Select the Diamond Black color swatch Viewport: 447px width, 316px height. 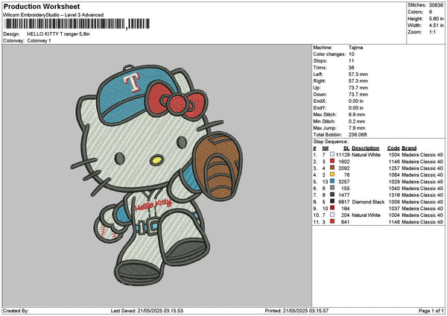point(332,201)
